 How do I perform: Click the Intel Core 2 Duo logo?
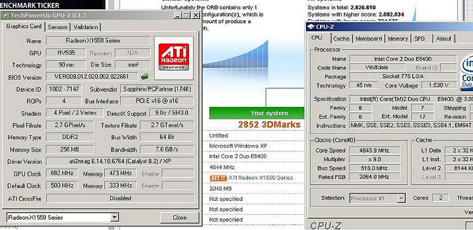pyautogui.click(x=467, y=72)
